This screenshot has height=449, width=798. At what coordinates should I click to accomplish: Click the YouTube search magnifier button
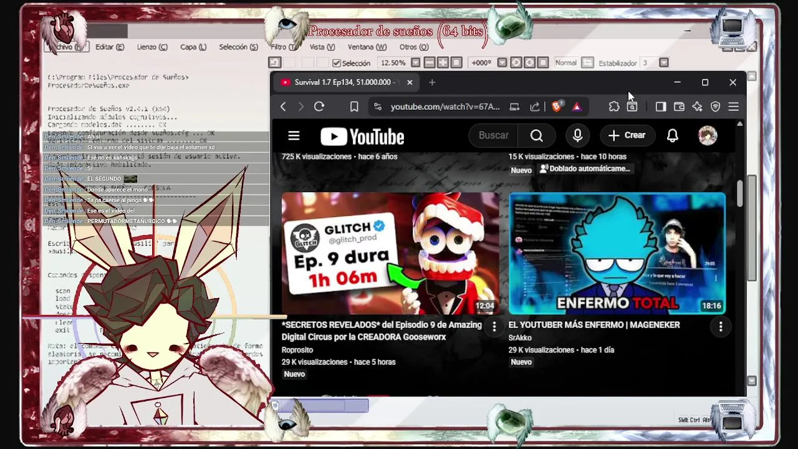click(x=537, y=135)
